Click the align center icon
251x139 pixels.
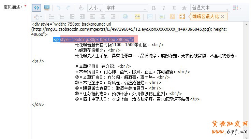[103, 17]
